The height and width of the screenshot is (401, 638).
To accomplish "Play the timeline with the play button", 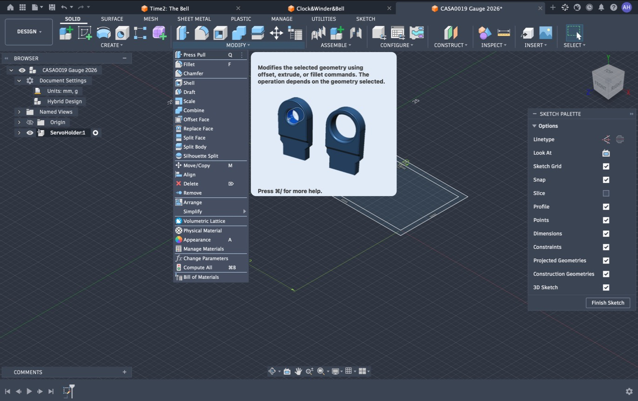I will pyautogui.click(x=29, y=391).
